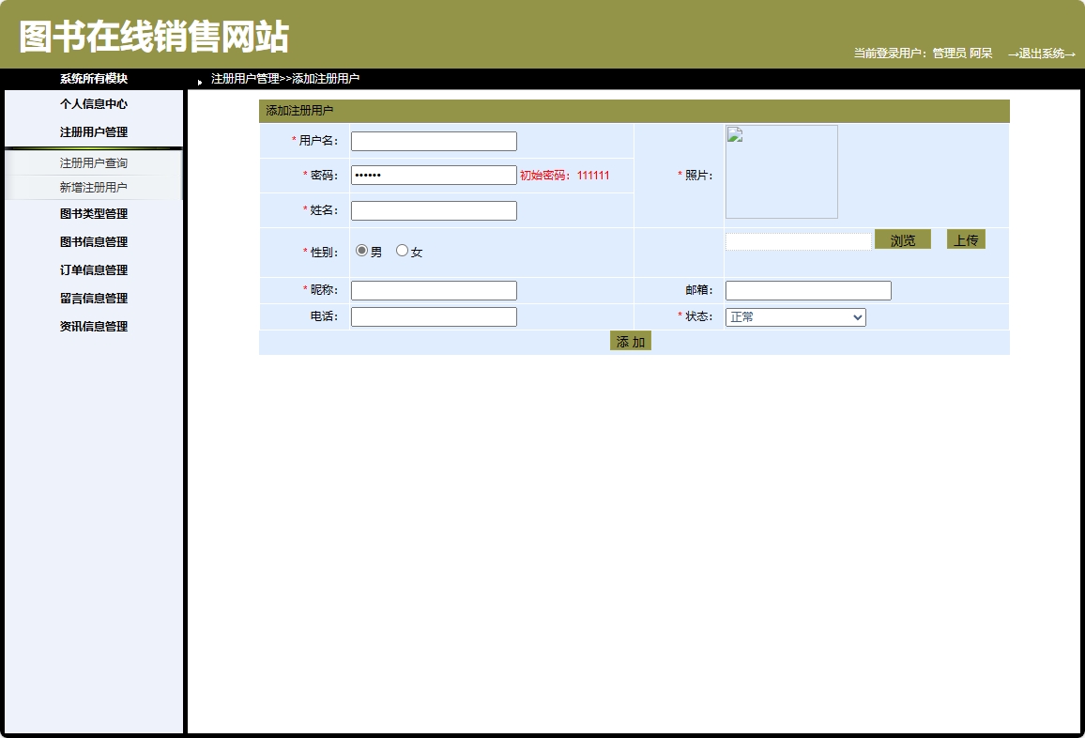Click inside the 邮箱 email field
Viewport: 1085px width, 738px height.
point(807,290)
